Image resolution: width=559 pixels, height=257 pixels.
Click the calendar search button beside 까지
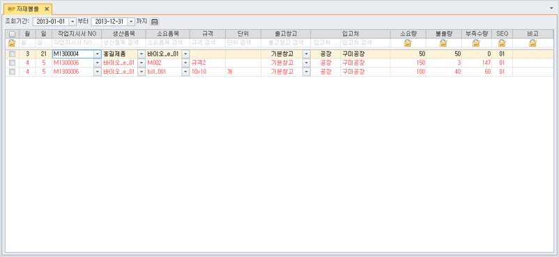[x=154, y=22]
